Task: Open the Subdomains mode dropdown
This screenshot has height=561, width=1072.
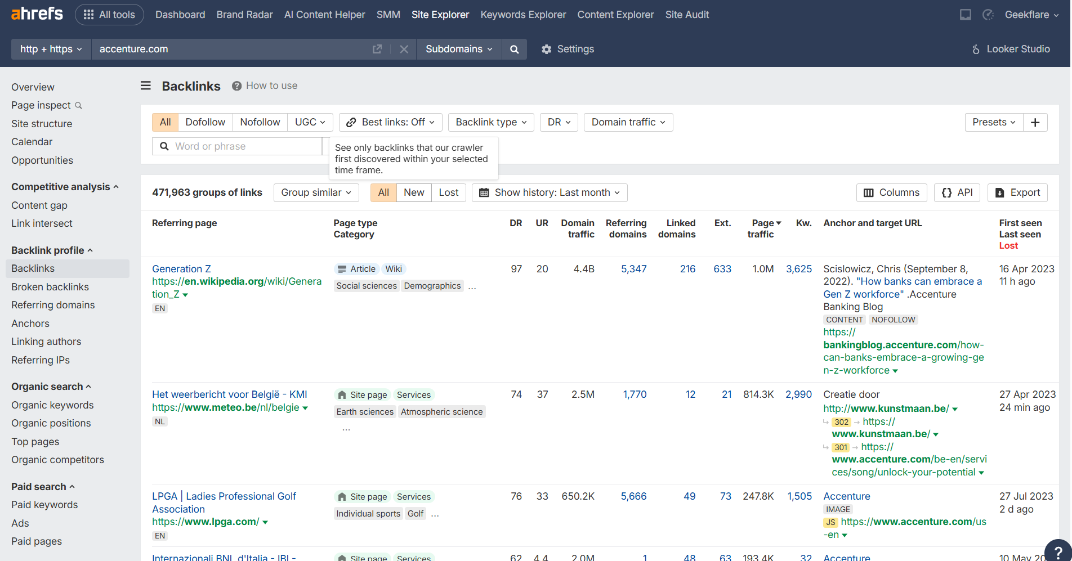Action: (459, 49)
